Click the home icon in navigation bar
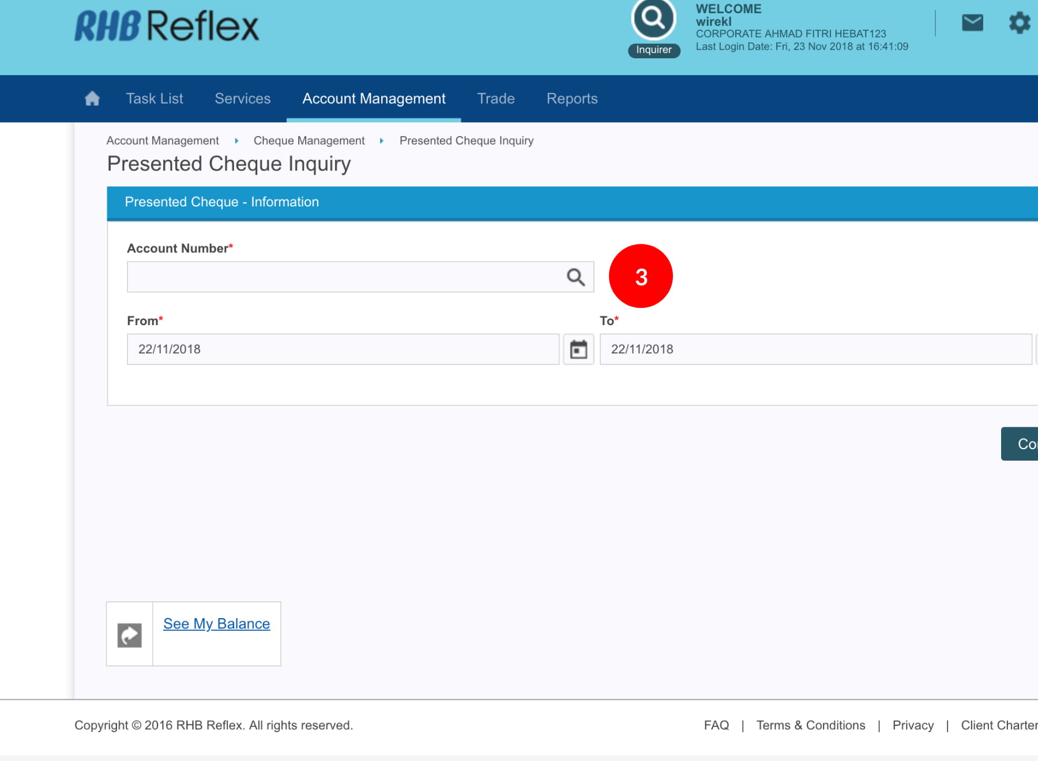The image size is (1038, 761). (x=92, y=99)
